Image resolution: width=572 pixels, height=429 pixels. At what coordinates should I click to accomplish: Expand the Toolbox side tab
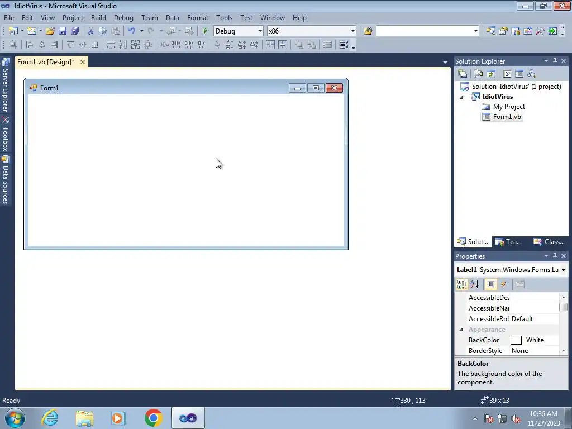[6, 134]
